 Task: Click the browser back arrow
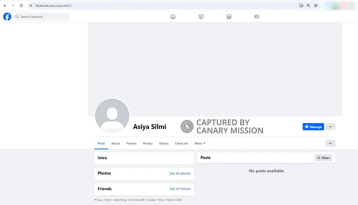tap(5, 5)
